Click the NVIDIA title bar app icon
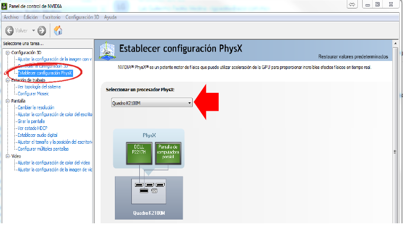 [4, 6]
